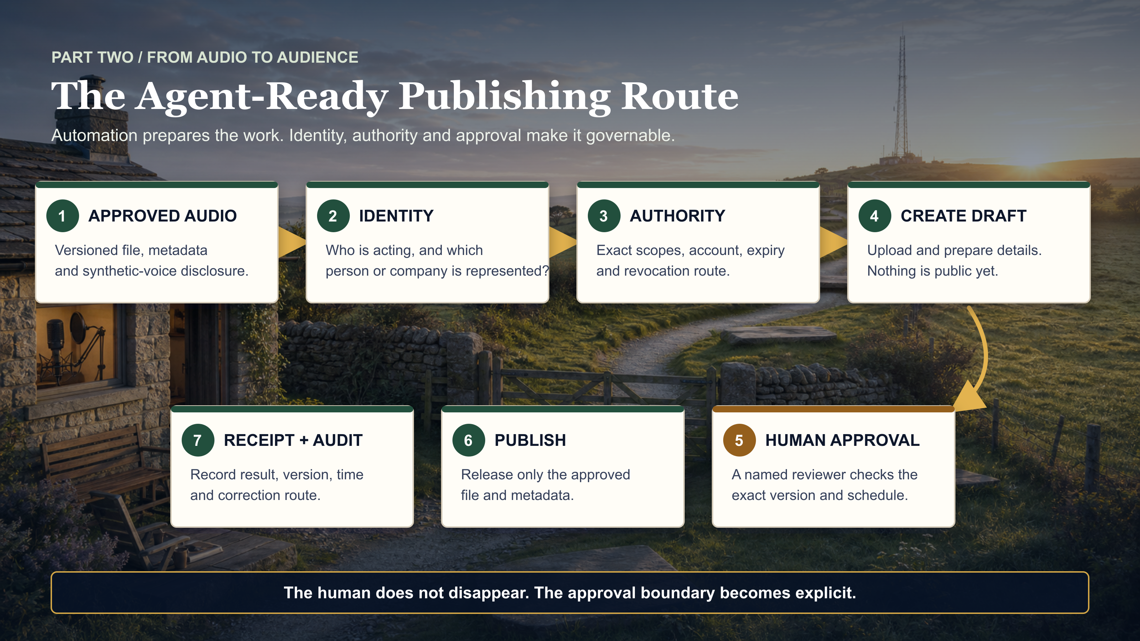This screenshot has height=641, width=1140.
Task: Click text 'Nothing is public yet.'
Action: pos(933,271)
